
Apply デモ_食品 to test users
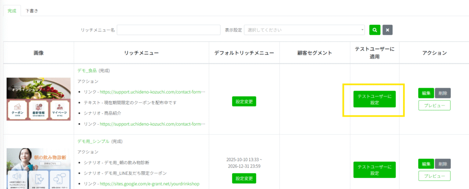click(x=374, y=100)
